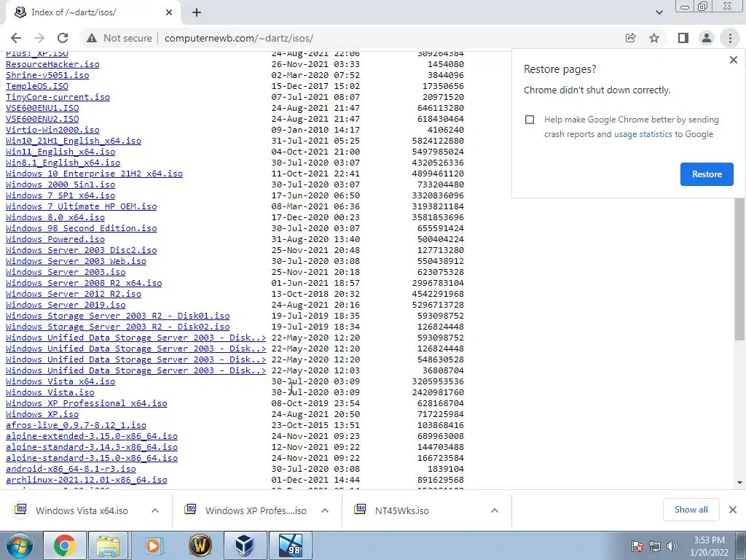Open the tab search chevron
The height and width of the screenshot is (560, 746).
659,12
